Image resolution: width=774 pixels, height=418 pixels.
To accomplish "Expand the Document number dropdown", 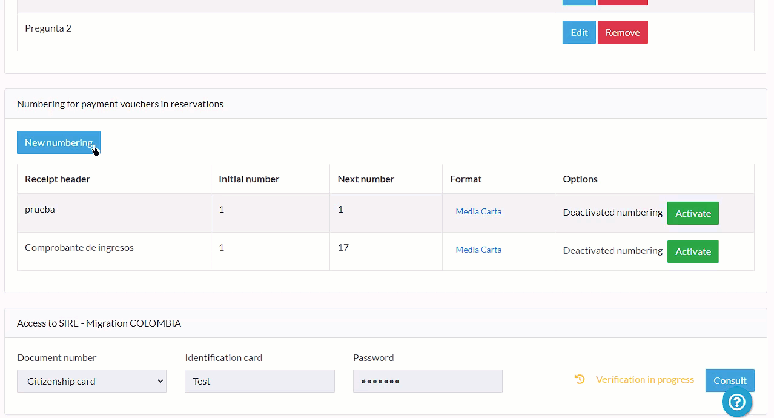I will 91,382.
